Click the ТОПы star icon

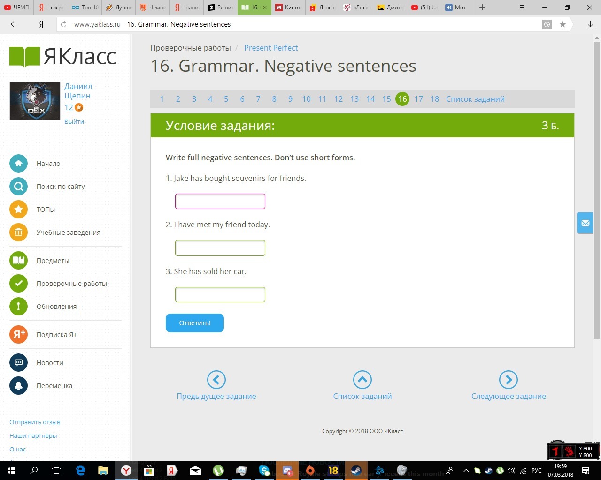point(18,210)
